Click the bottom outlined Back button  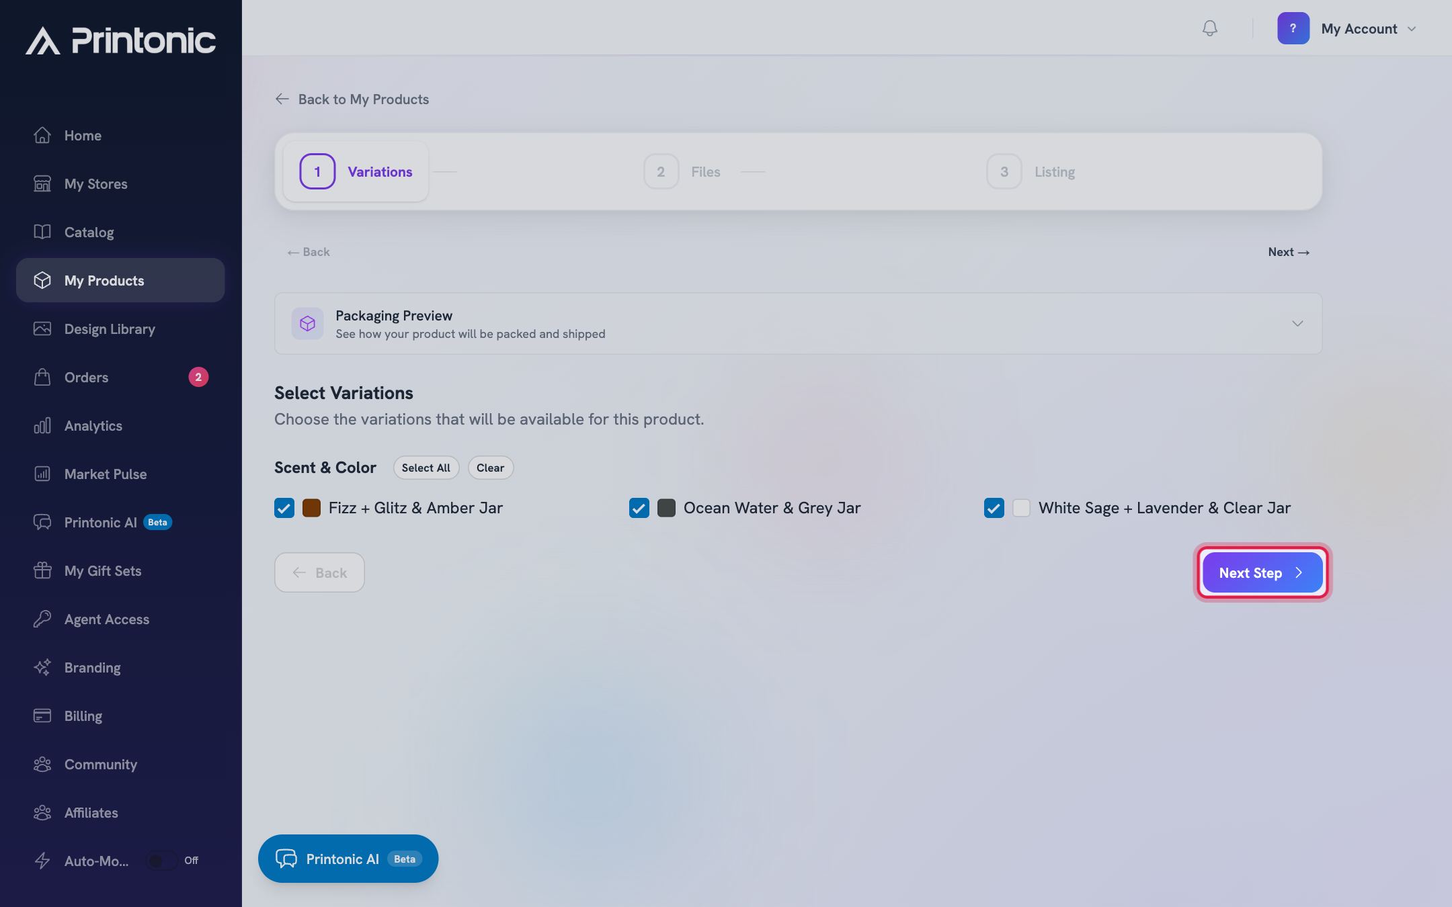319,572
